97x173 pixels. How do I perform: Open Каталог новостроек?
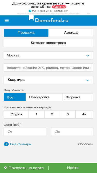pos(49,43)
